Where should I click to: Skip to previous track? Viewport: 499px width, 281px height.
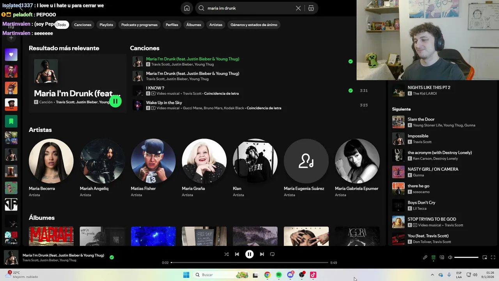[237, 254]
